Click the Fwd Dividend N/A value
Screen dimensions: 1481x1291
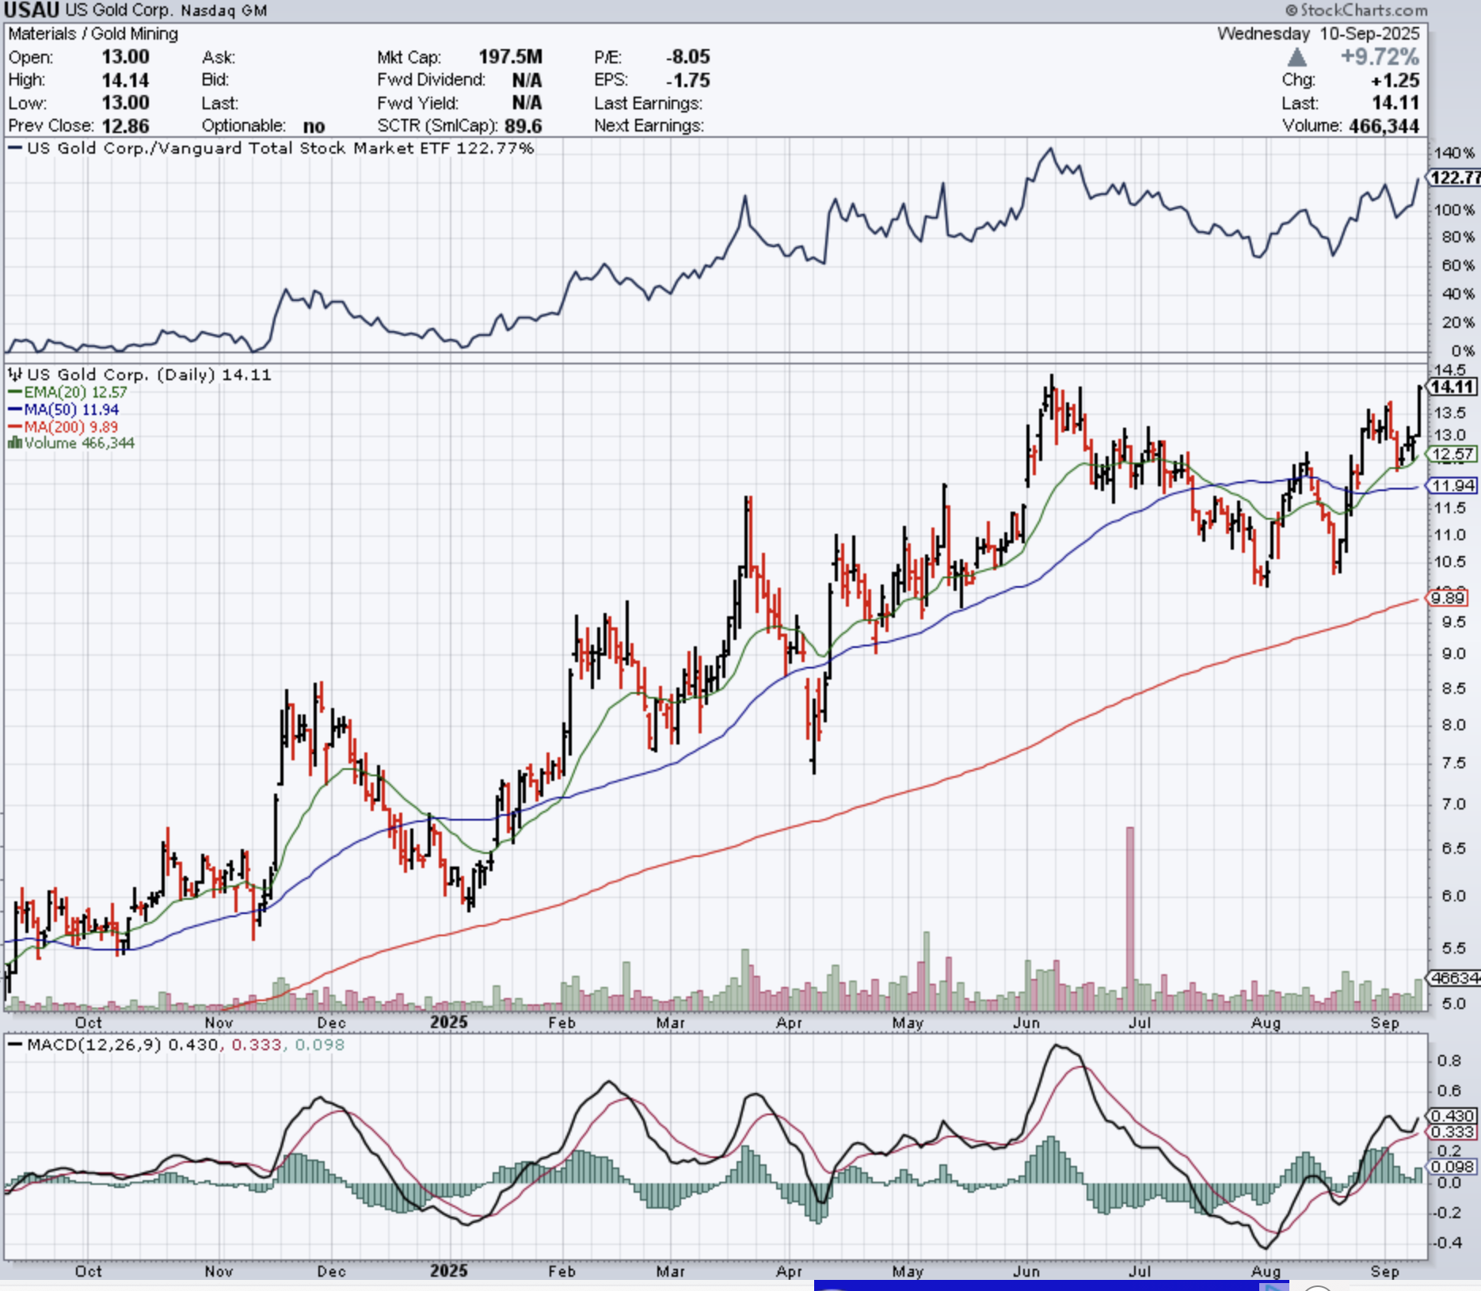527,80
